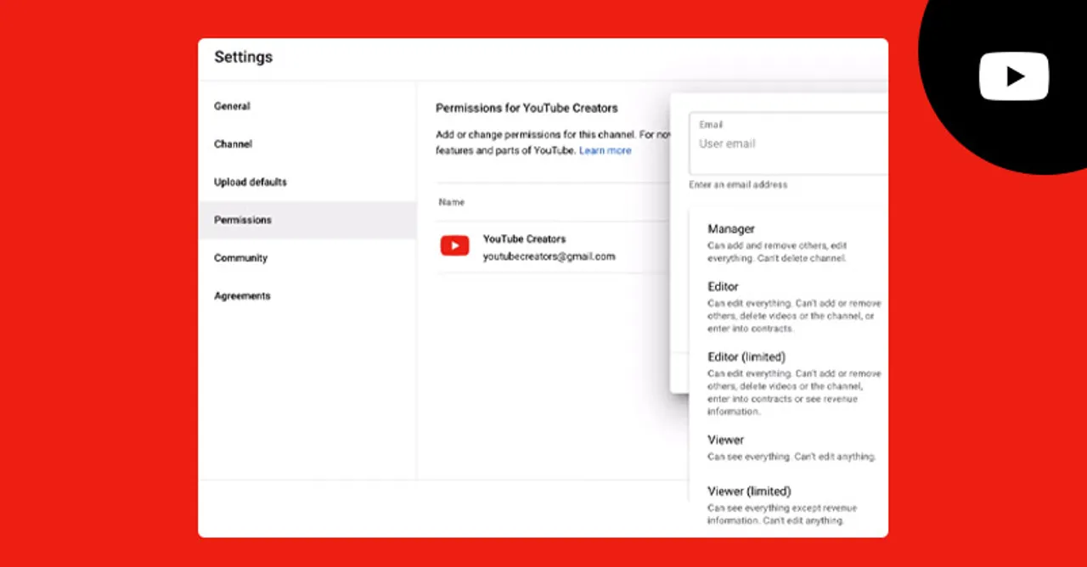Screen dimensions: 1087x567
Task: Click the Settings dialog title
Action: tap(243, 58)
